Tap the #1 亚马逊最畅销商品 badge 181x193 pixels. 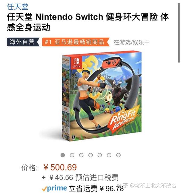click(x=76, y=42)
